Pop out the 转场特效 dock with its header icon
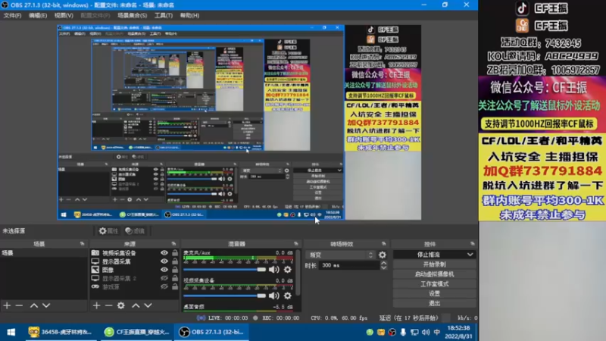This screenshot has width=606, height=341. pos(384,244)
